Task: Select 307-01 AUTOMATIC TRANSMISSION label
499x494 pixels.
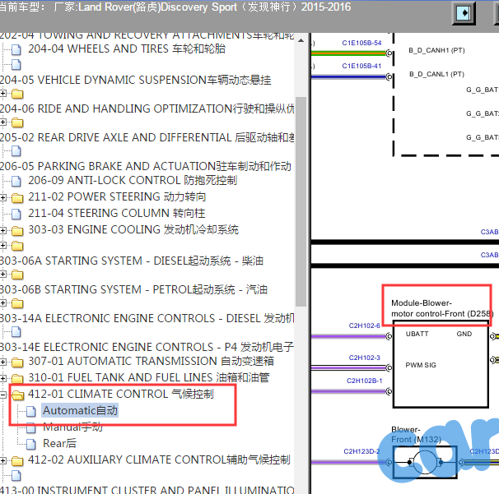Action: pos(152,361)
